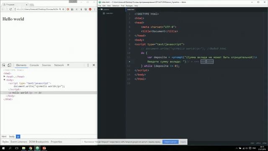Click the meta charset line in editor
268x151 pixels.
point(159,27)
